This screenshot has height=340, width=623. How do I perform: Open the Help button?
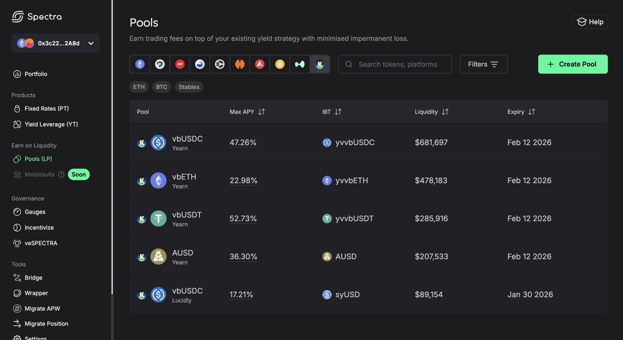pyautogui.click(x=590, y=22)
